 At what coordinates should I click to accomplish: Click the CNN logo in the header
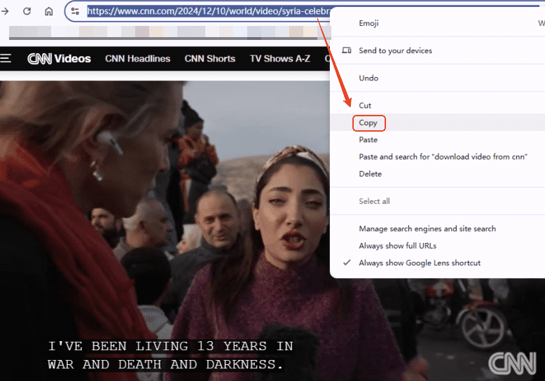coord(39,59)
